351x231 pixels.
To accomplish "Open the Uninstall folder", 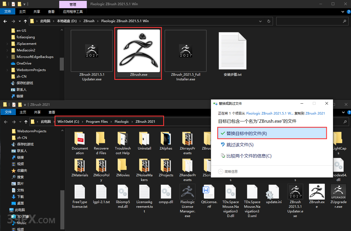I will 144,141.
